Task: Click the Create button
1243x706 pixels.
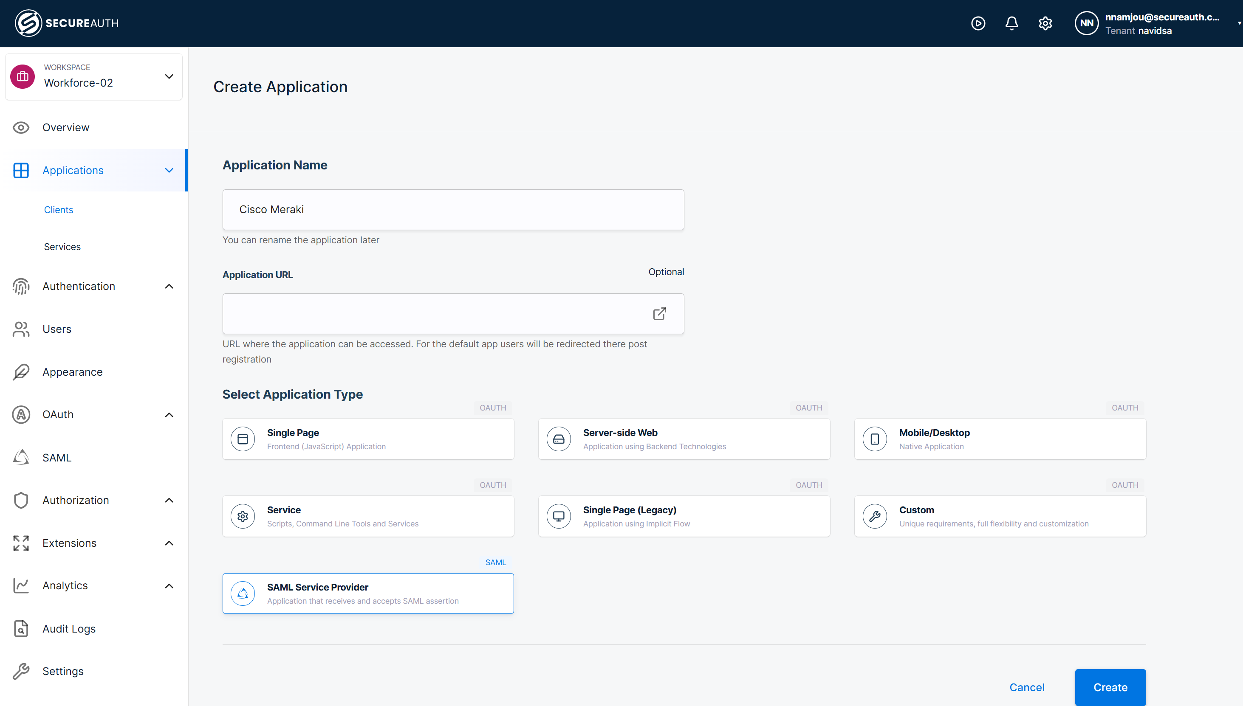Action: tap(1110, 687)
